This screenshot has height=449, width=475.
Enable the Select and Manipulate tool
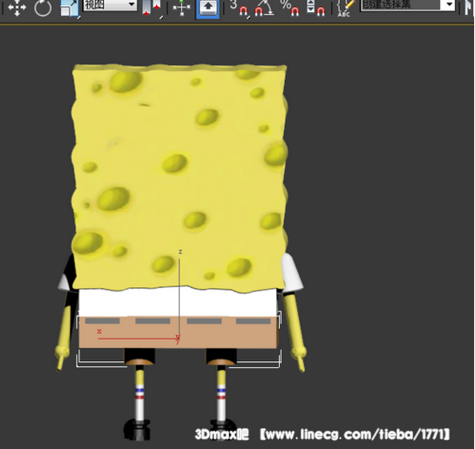181,8
